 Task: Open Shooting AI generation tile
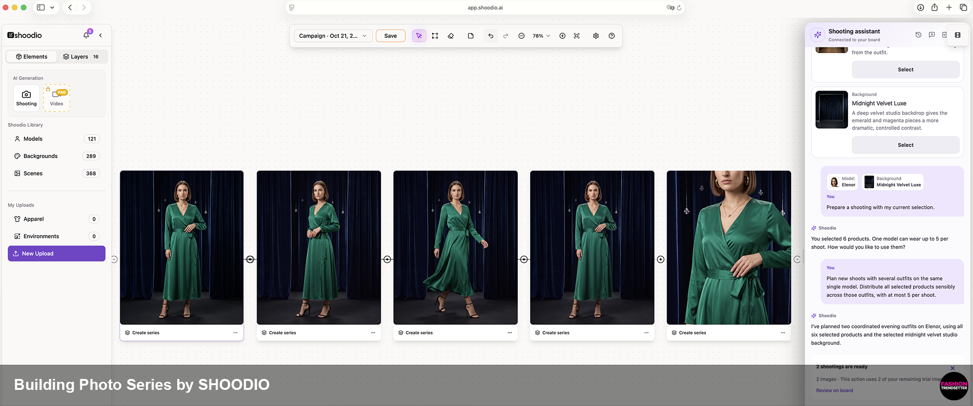coord(27,98)
